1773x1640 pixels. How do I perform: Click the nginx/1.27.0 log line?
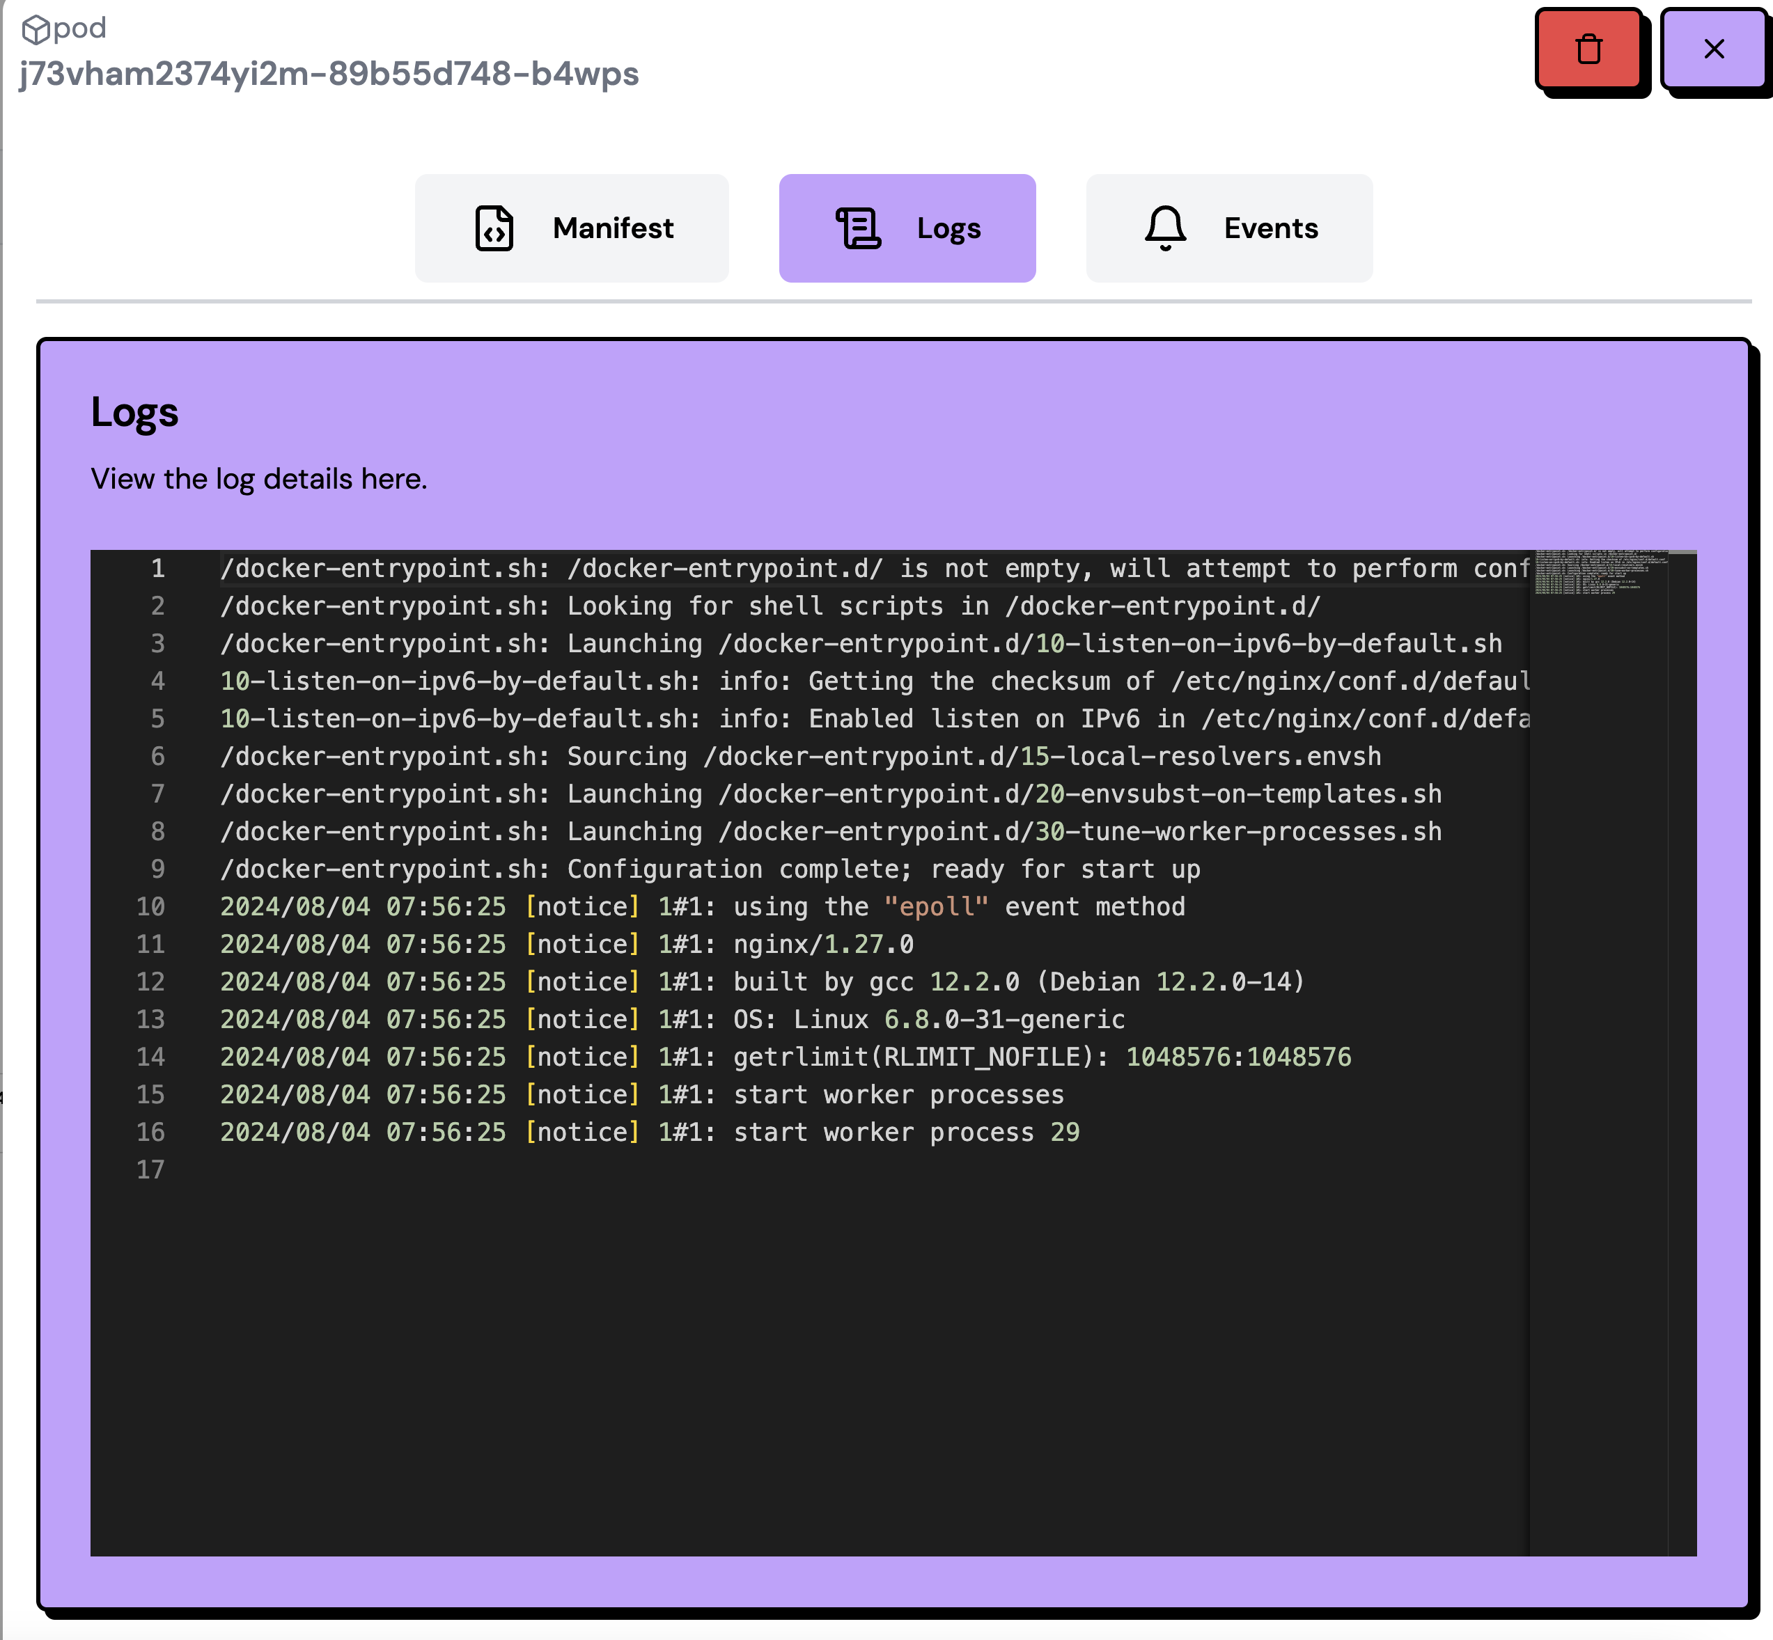coord(822,944)
